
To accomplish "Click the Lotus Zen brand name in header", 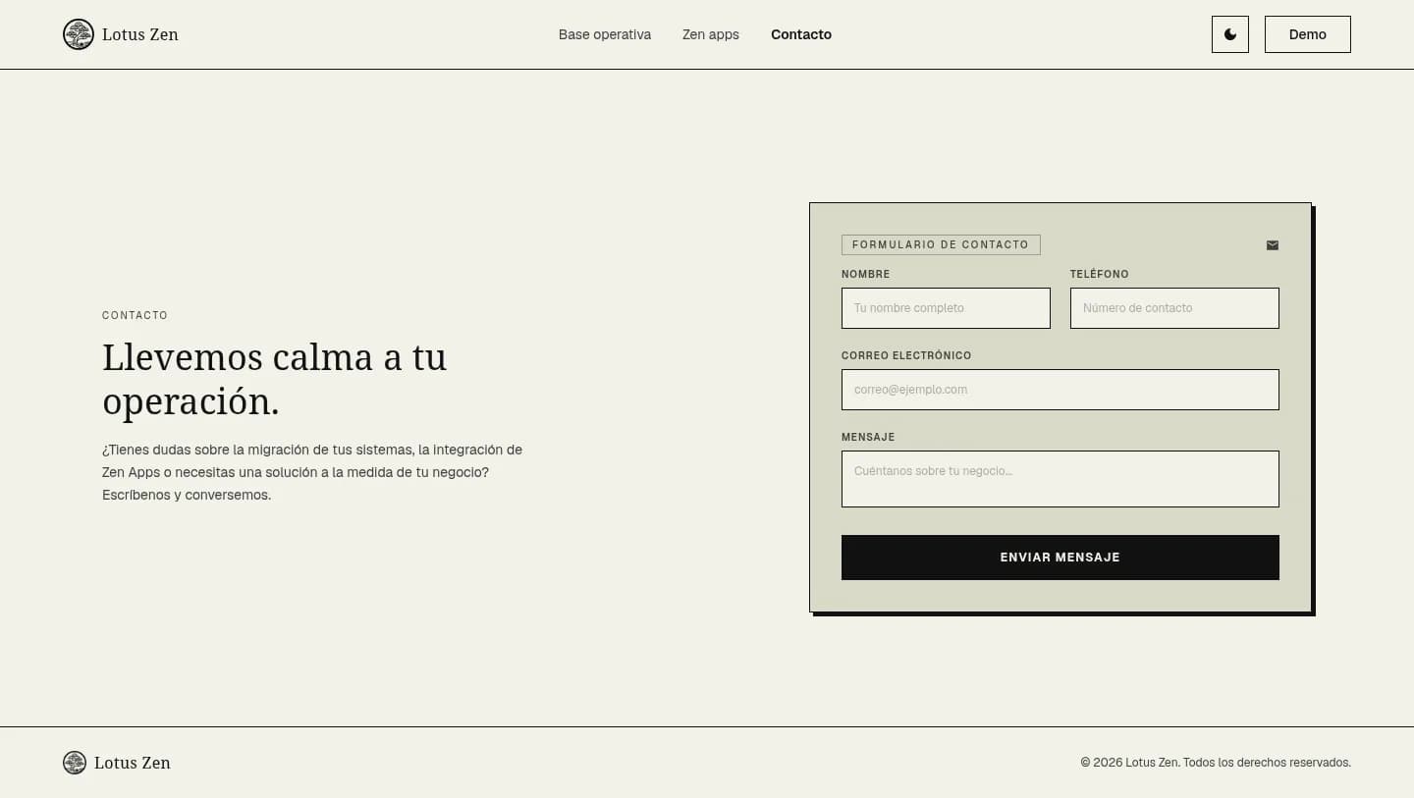I will point(140,34).
